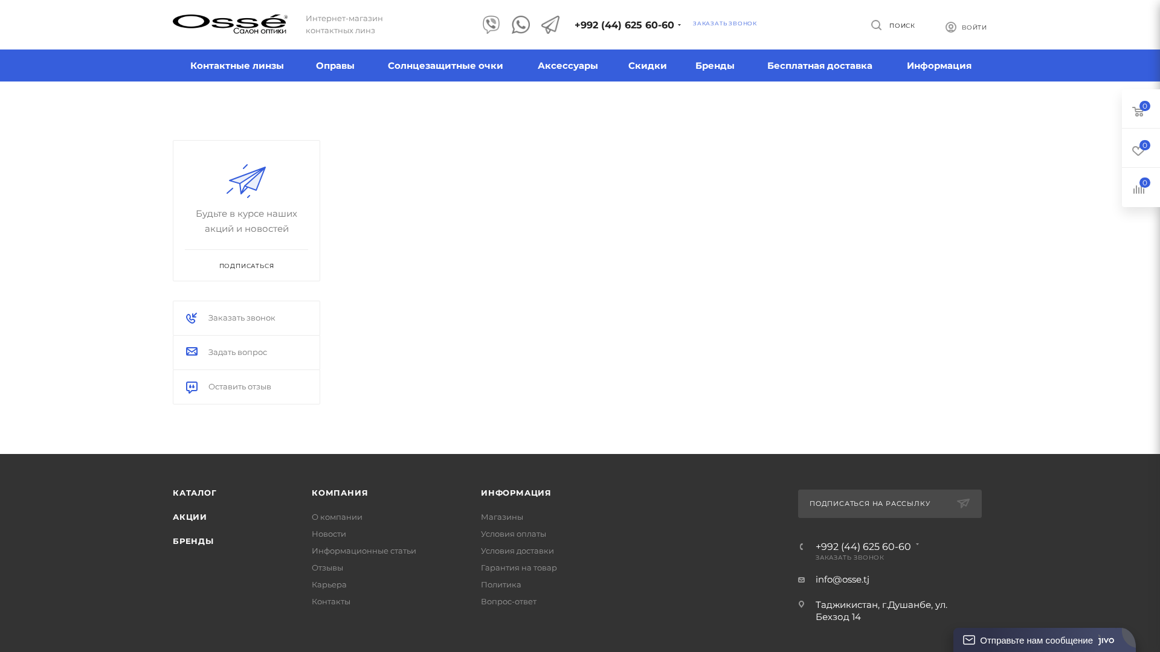Click the Osse logo in header
The image size is (1160, 652).
click(x=230, y=24)
